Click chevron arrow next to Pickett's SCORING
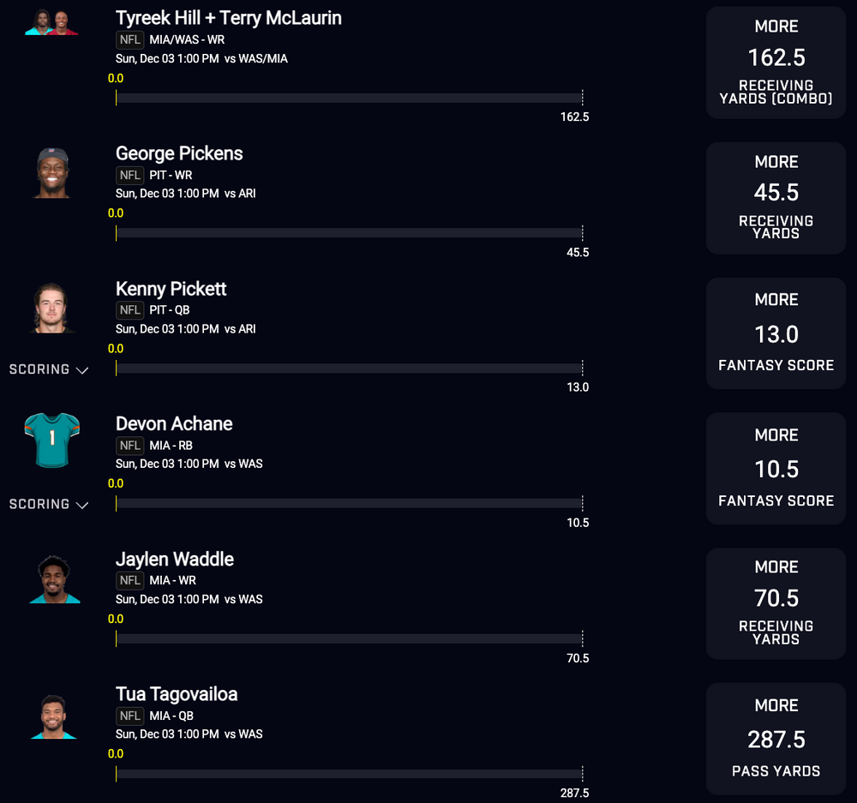Screen dimensions: 857x803 (x=82, y=370)
